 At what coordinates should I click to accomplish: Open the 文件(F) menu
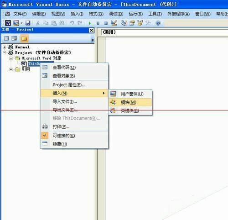click(x=20, y=14)
